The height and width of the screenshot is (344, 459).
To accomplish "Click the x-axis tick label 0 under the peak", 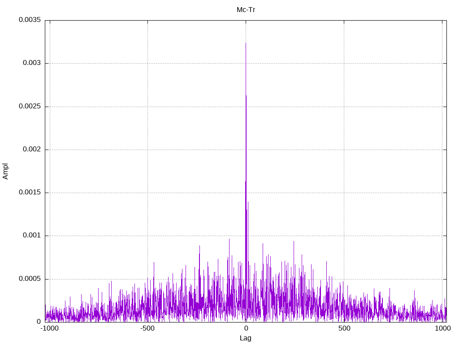I will pyautogui.click(x=246, y=328).
